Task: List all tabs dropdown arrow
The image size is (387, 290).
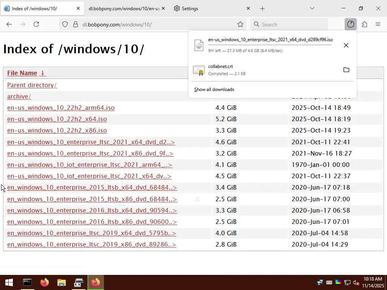Action: [312, 9]
